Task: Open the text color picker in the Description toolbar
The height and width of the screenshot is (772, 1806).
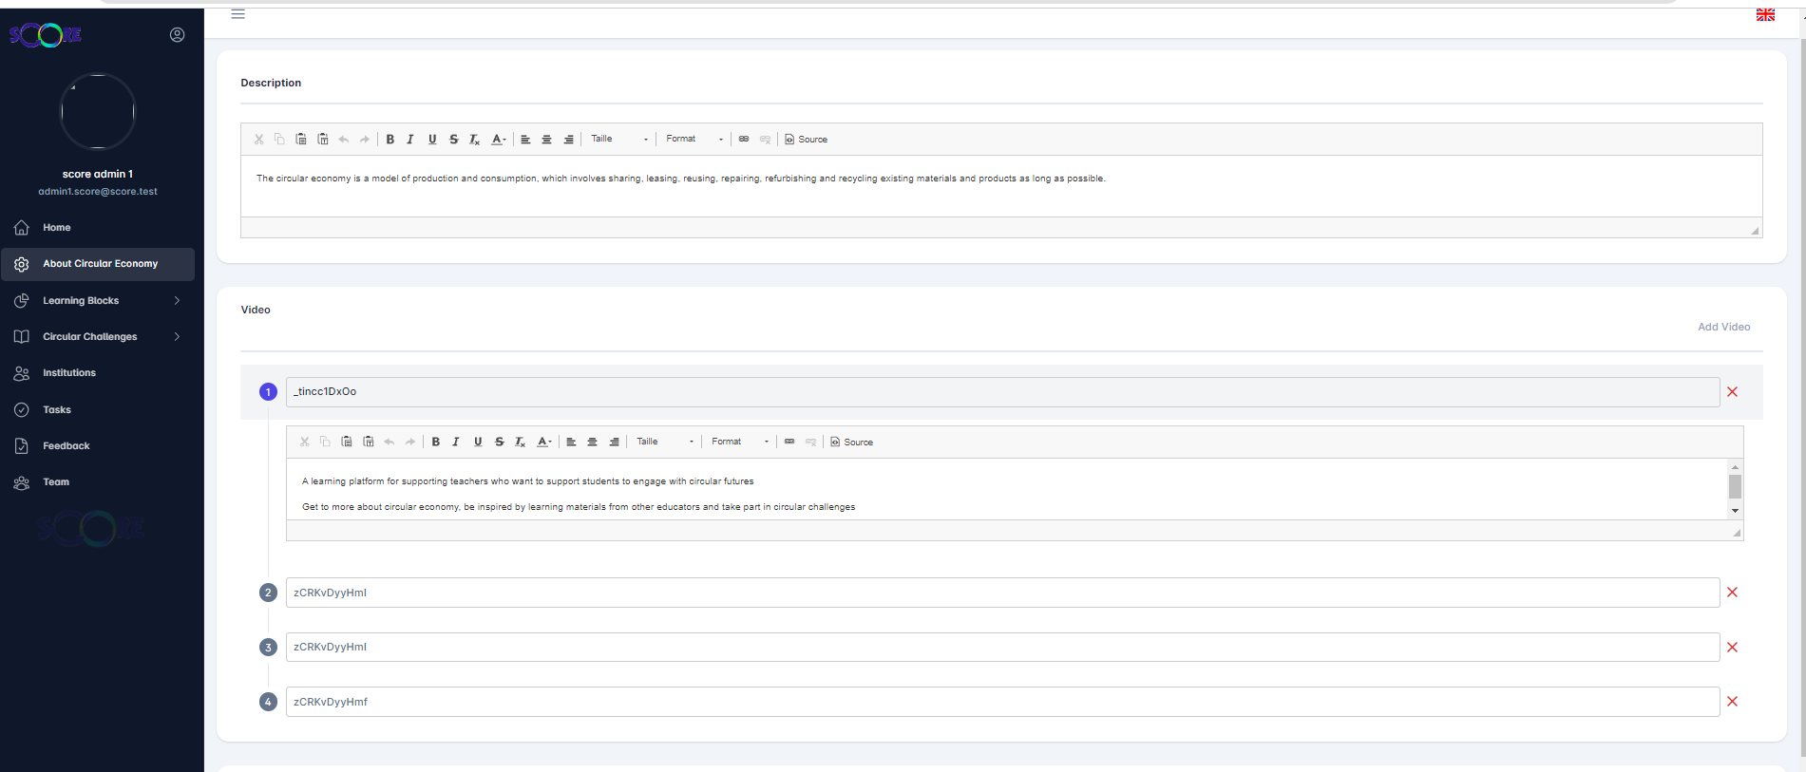Action: point(499,140)
